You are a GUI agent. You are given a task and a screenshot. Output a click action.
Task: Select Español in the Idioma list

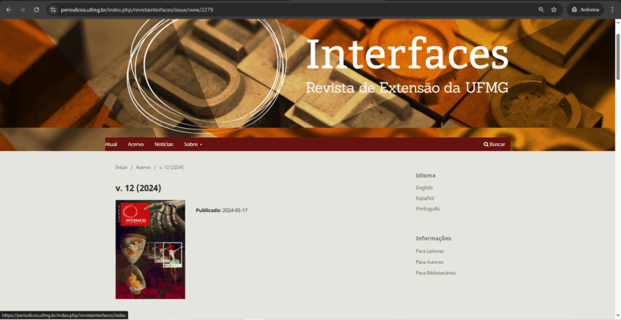(x=425, y=198)
